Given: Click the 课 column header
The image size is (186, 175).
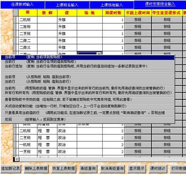Looking at the screenshot, I should coord(67,13).
